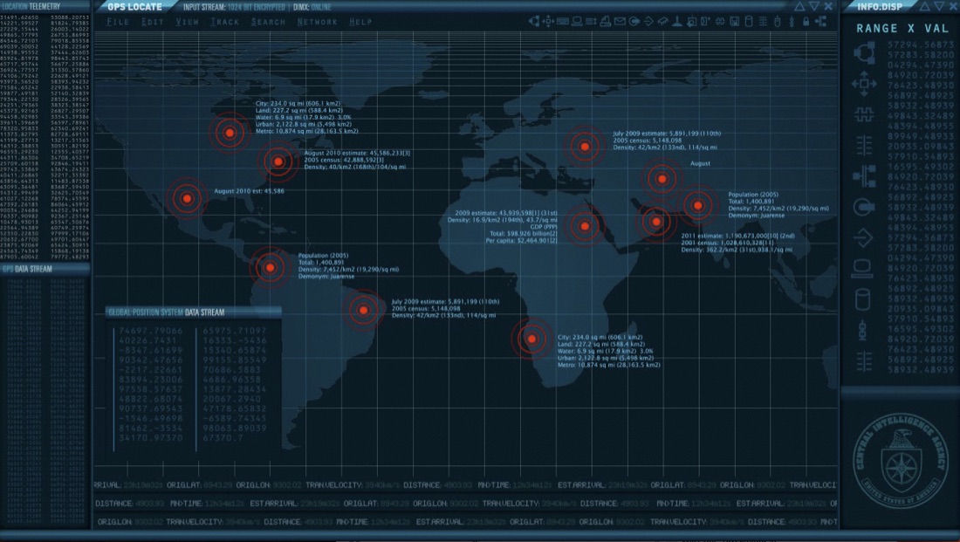The image size is (960, 542).
Task: Click 'Demonym: Juarense' text near Central America marker
Action: click(326, 276)
